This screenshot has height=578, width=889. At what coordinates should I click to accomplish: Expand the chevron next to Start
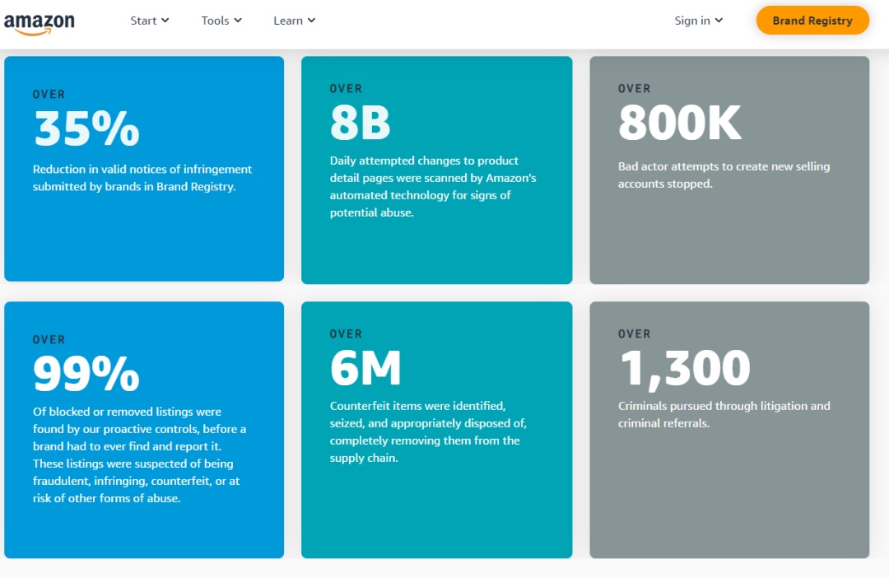(165, 21)
